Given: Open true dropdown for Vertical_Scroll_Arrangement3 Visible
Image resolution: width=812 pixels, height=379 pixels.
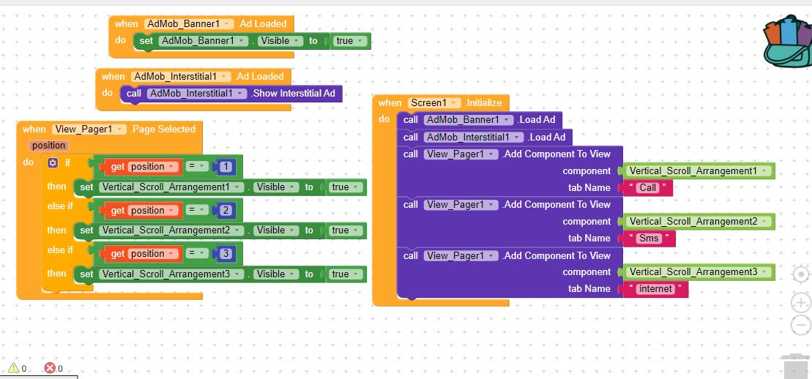Looking at the screenshot, I should point(346,274).
